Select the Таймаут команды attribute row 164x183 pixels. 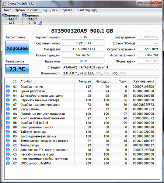pyautogui.click(x=80, y=132)
